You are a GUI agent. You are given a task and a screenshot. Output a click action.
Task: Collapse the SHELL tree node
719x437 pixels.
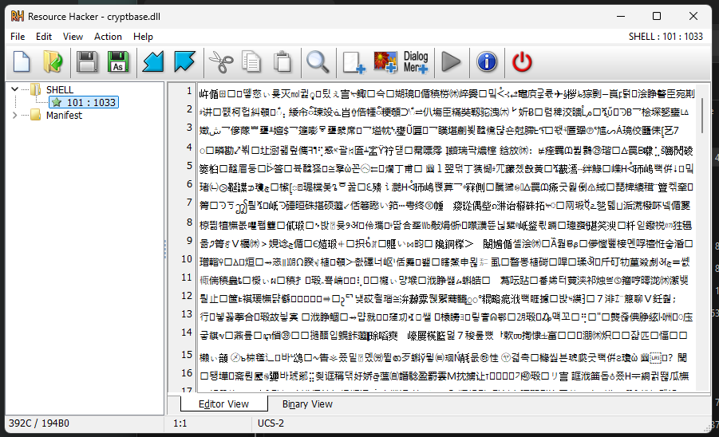click(x=16, y=90)
